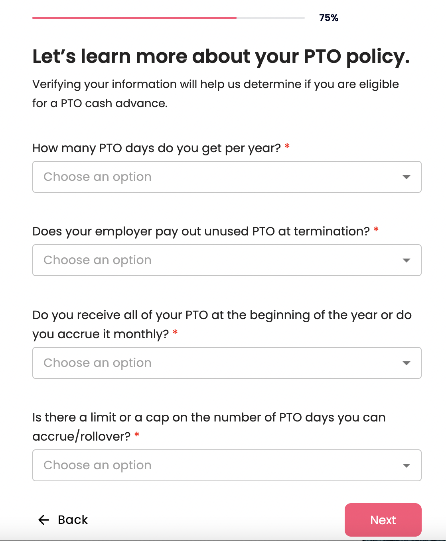Click the "Let's learn more about your PTO policy" heading
This screenshot has height=541, width=446.
(x=221, y=57)
